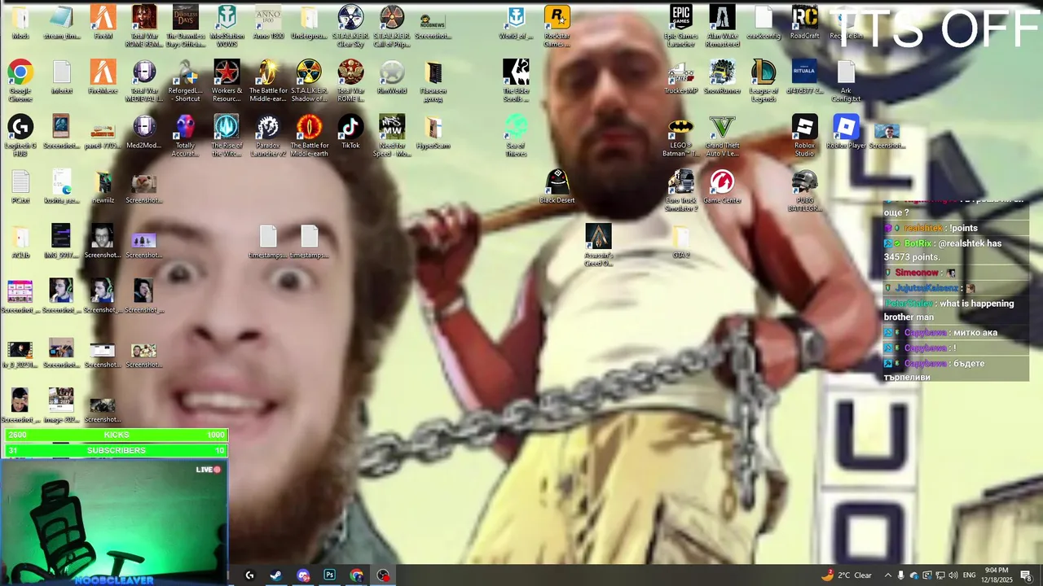Launch the Sea of Thieves shortcut
Viewport: 1043px width, 586px height.
(516, 136)
